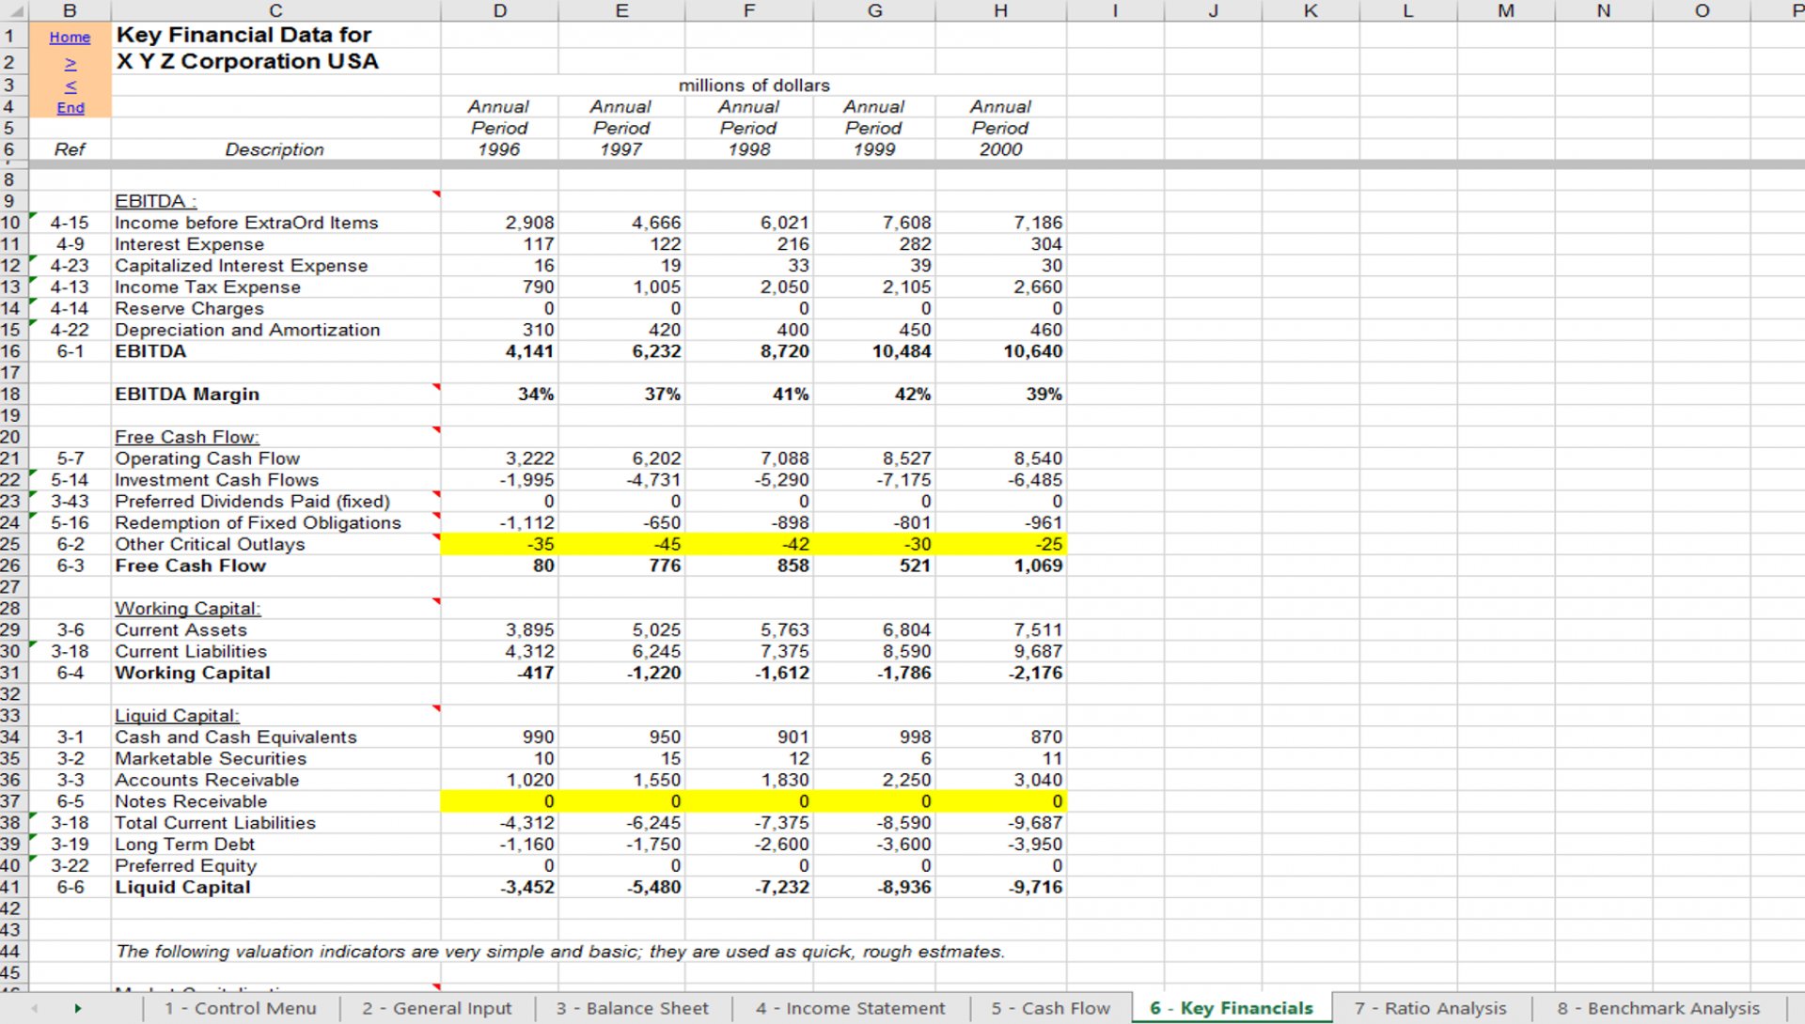Screen dimensions: 1805x1024
Task: Click the End hyperlink in cell B4
Action: [70, 107]
